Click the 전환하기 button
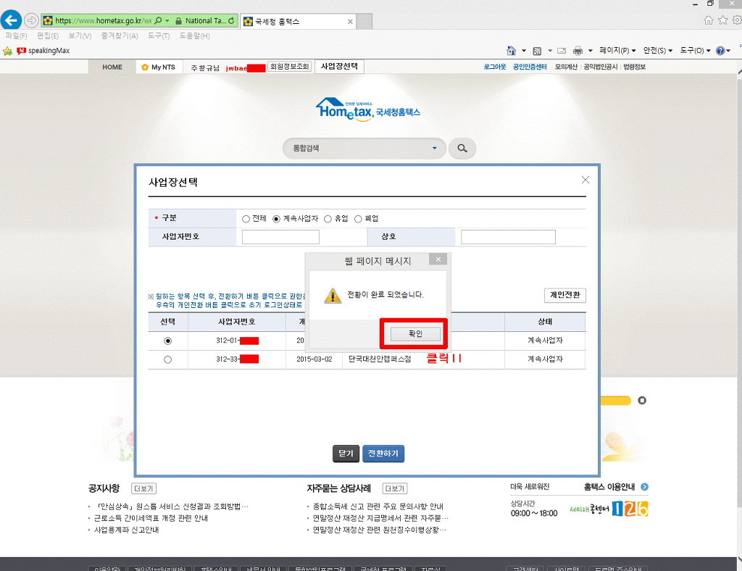This screenshot has width=742, height=571. (383, 454)
